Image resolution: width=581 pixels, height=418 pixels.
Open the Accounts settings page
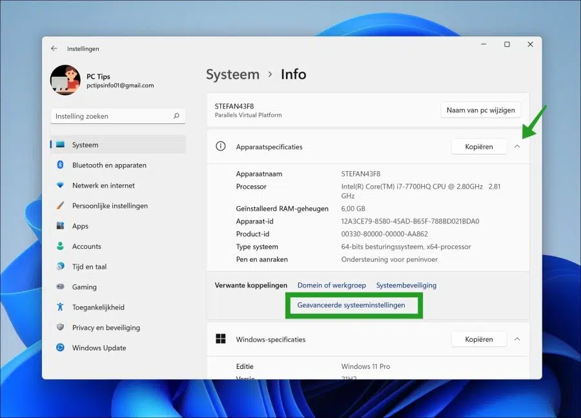tap(118, 246)
